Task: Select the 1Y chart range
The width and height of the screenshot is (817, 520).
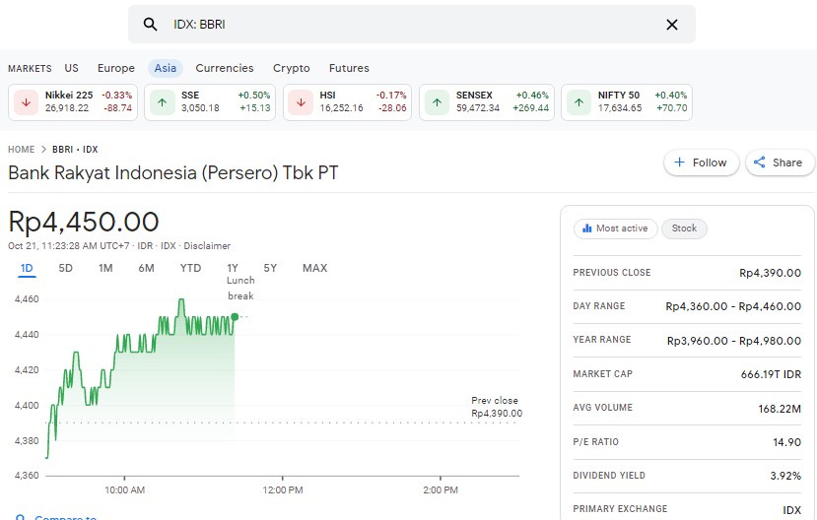Action: tap(233, 268)
